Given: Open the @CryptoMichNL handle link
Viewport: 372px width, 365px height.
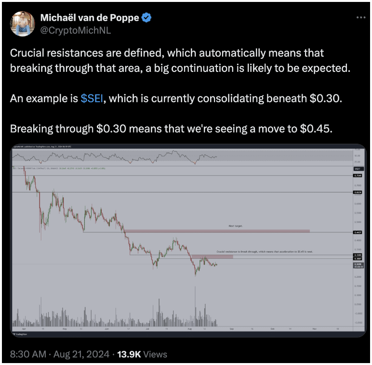Looking at the screenshot, I should [76, 30].
